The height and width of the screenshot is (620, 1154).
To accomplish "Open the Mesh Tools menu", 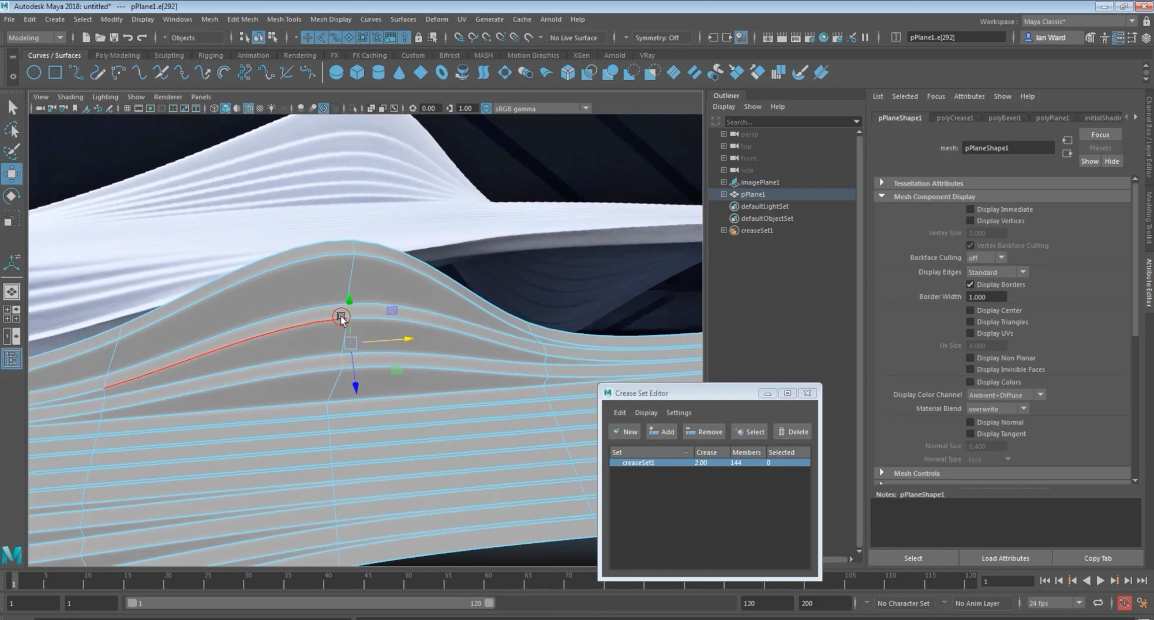I will pos(284,19).
